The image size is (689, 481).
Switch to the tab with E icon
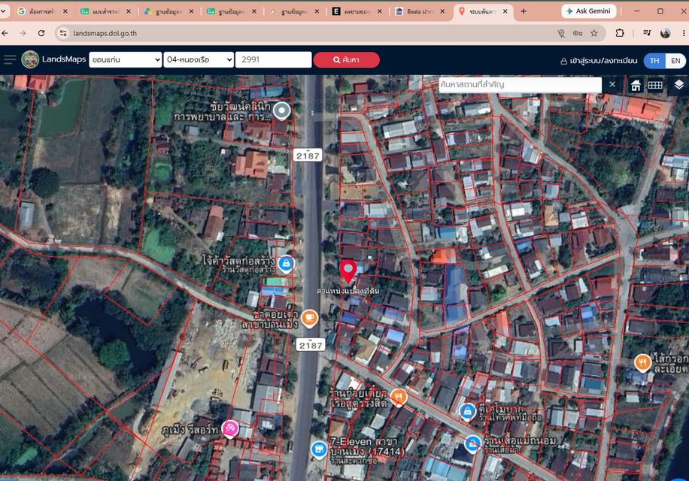[357, 11]
